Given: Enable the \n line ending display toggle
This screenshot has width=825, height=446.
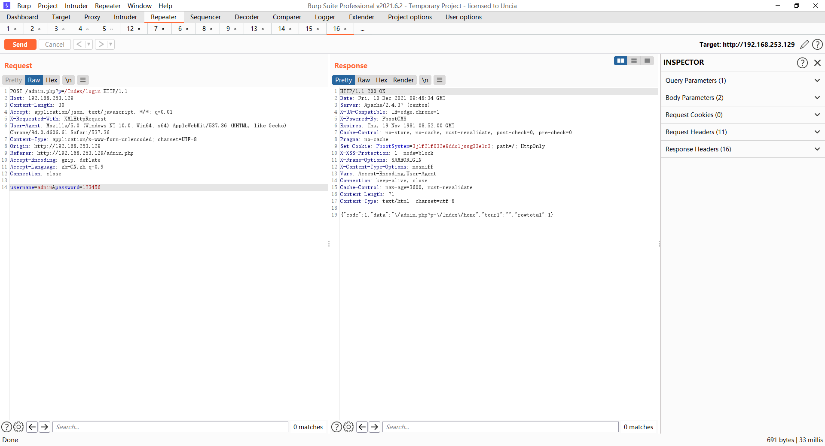Looking at the screenshot, I should pos(68,80).
